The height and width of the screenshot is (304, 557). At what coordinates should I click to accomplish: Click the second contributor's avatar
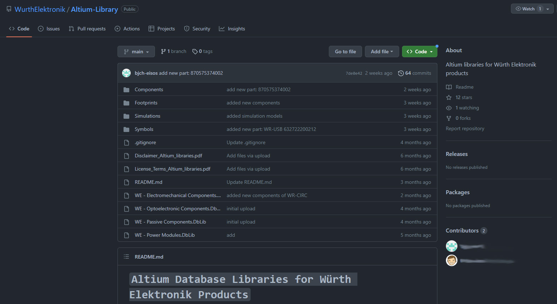click(x=452, y=260)
